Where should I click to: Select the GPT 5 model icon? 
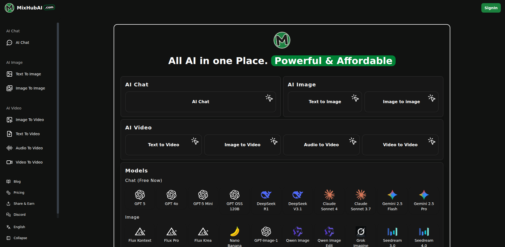coord(140,195)
